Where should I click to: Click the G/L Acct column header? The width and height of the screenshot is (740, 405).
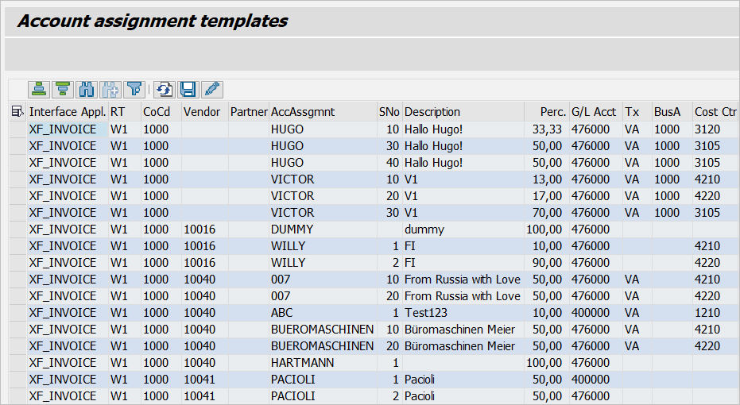pyautogui.click(x=593, y=112)
